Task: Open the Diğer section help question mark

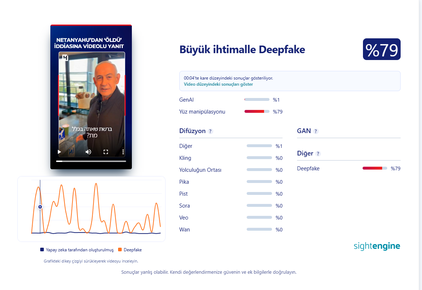Action: tap(318, 153)
